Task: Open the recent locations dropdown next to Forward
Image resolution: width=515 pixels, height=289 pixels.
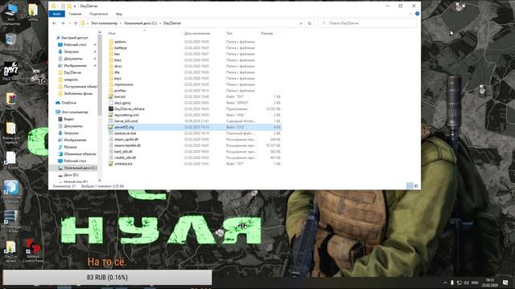Action: [x=69, y=23]
